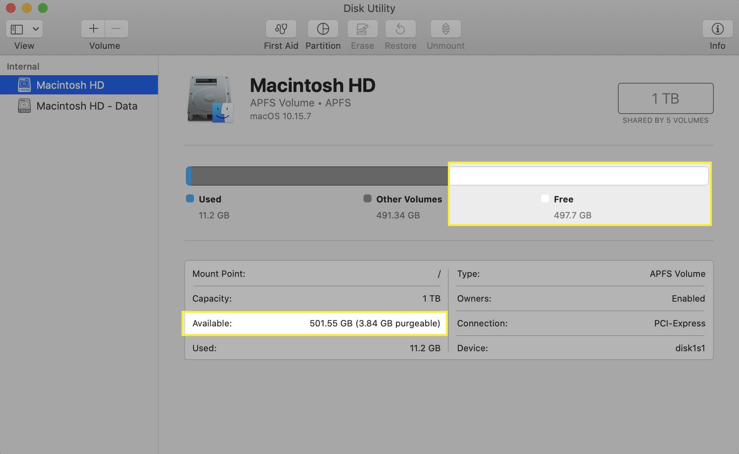
Task: Open the View dropdown chevron
Action: click(36, 29)
